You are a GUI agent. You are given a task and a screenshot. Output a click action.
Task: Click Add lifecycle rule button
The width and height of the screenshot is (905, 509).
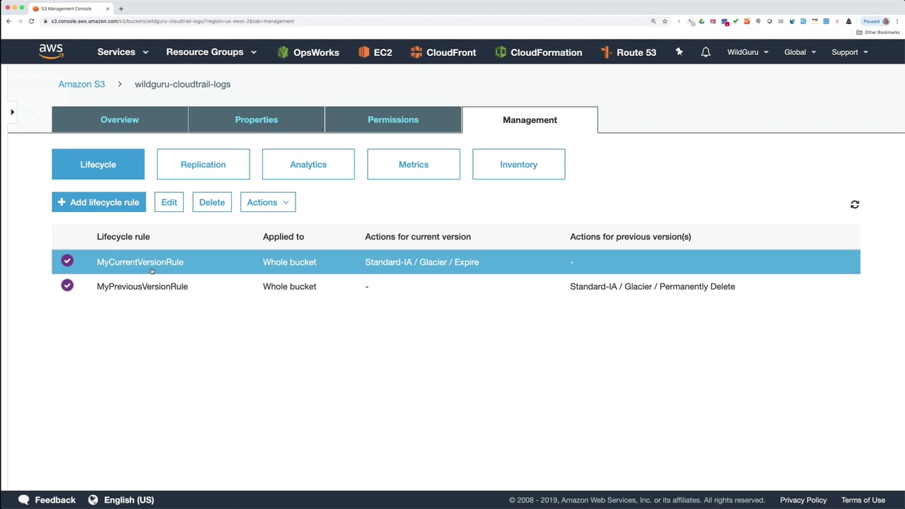tap(99, 202)
